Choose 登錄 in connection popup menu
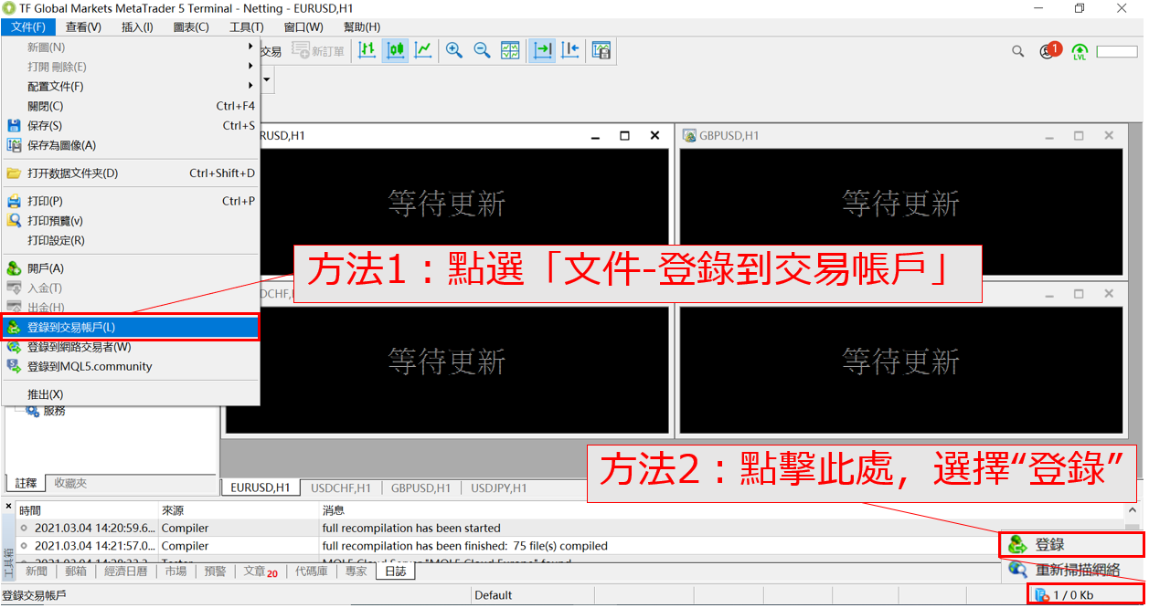1149x608 pixels. point(1071,545)
